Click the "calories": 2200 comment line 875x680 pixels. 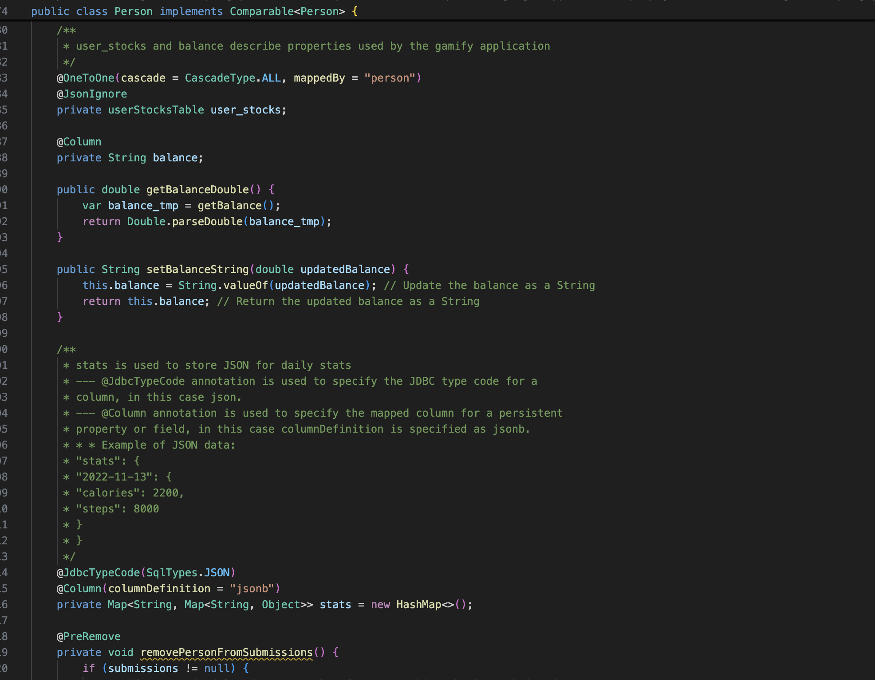click(129, 493)
